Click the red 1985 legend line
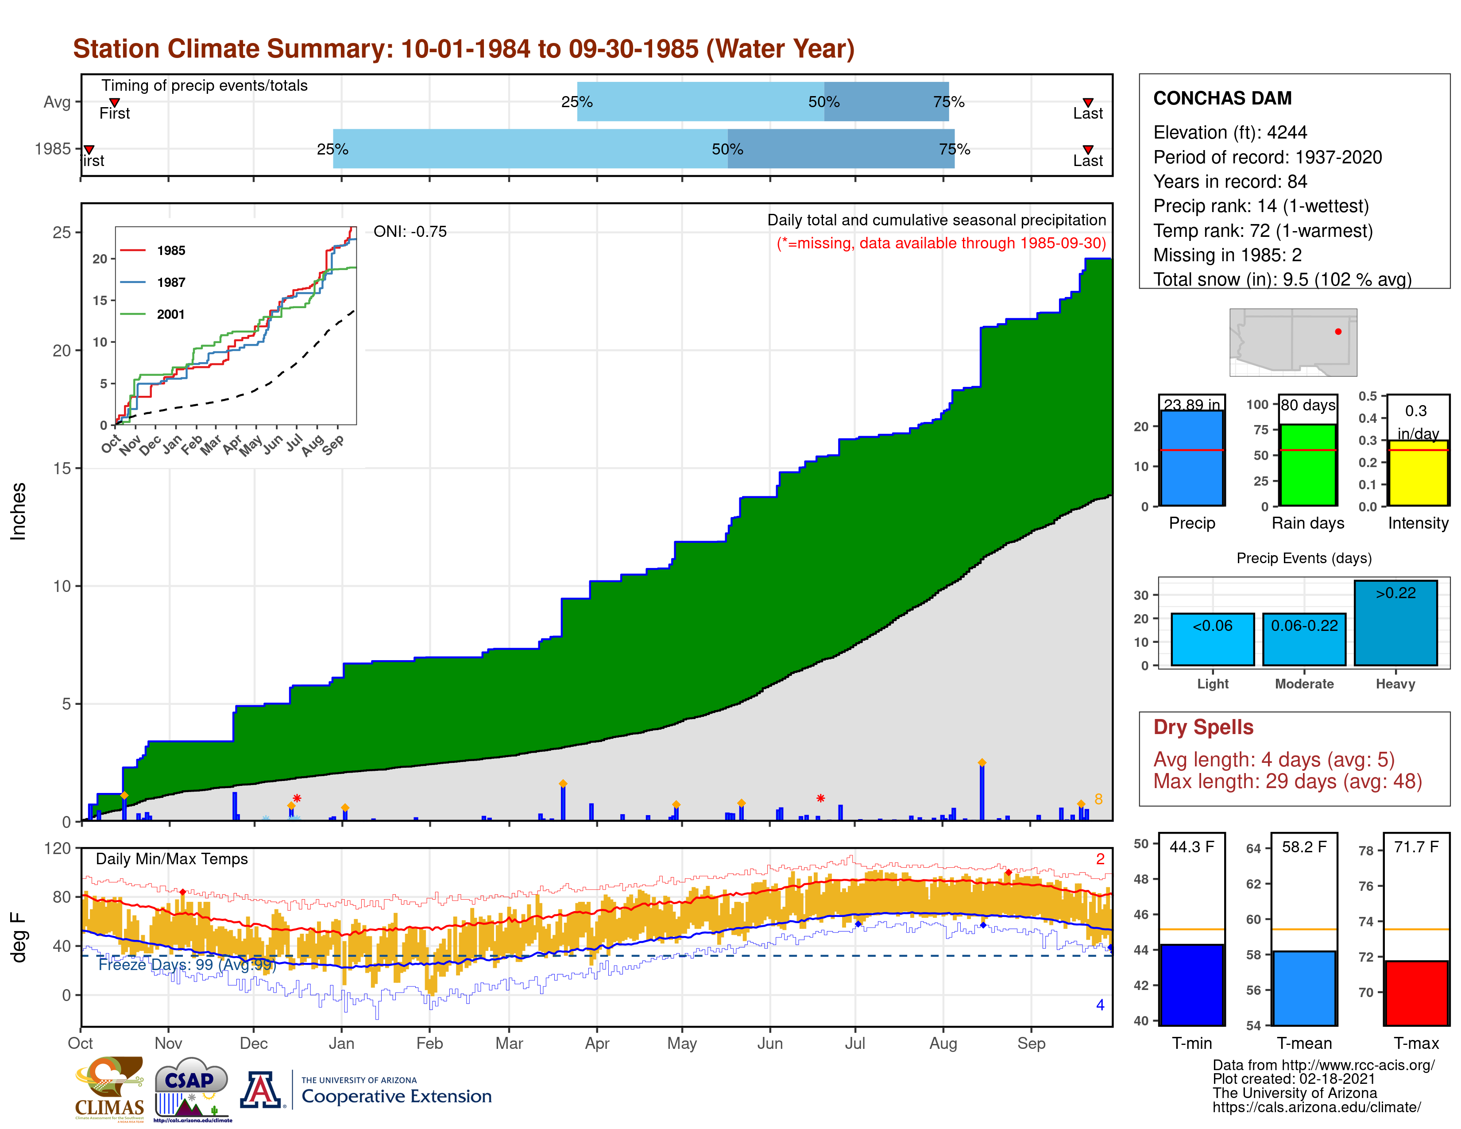Viewport: 1461px width, 1129px height. click(132, 251)
